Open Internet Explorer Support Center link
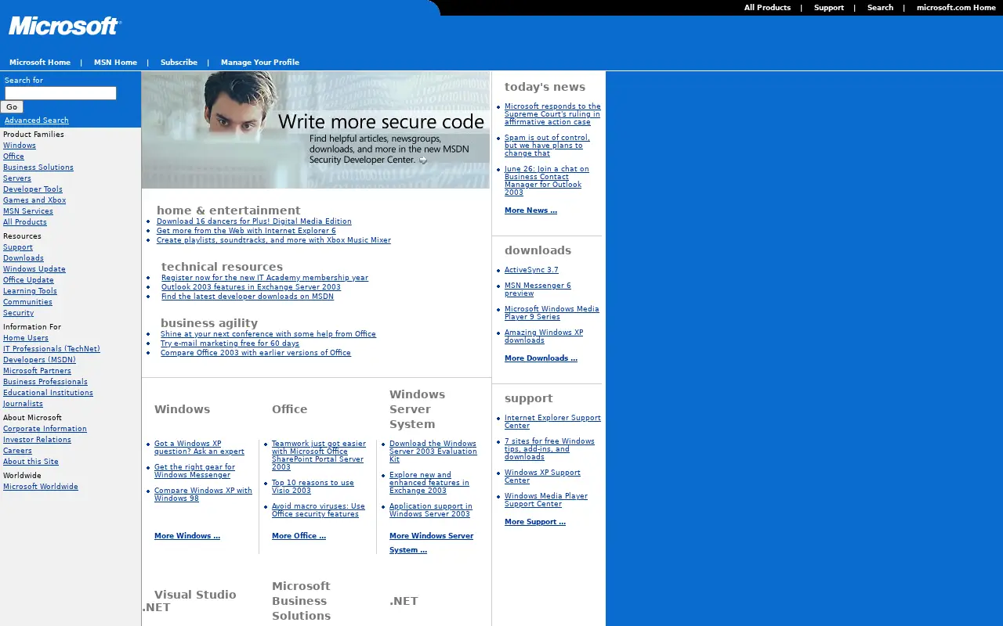This screenshot has width=1003, height=626. point(552,422)
